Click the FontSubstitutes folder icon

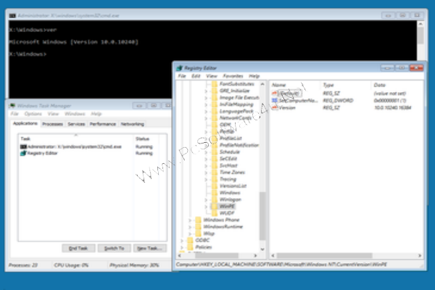tap(215, 84)
